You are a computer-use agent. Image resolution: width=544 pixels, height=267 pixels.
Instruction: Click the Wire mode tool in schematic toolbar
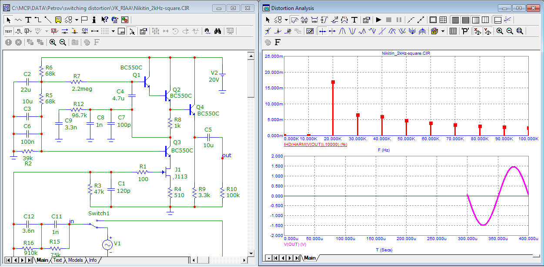click(x=38, y=20)
